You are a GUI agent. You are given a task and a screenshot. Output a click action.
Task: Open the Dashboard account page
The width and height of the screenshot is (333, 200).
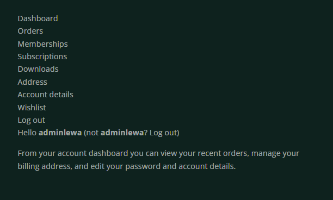(38, 18)
